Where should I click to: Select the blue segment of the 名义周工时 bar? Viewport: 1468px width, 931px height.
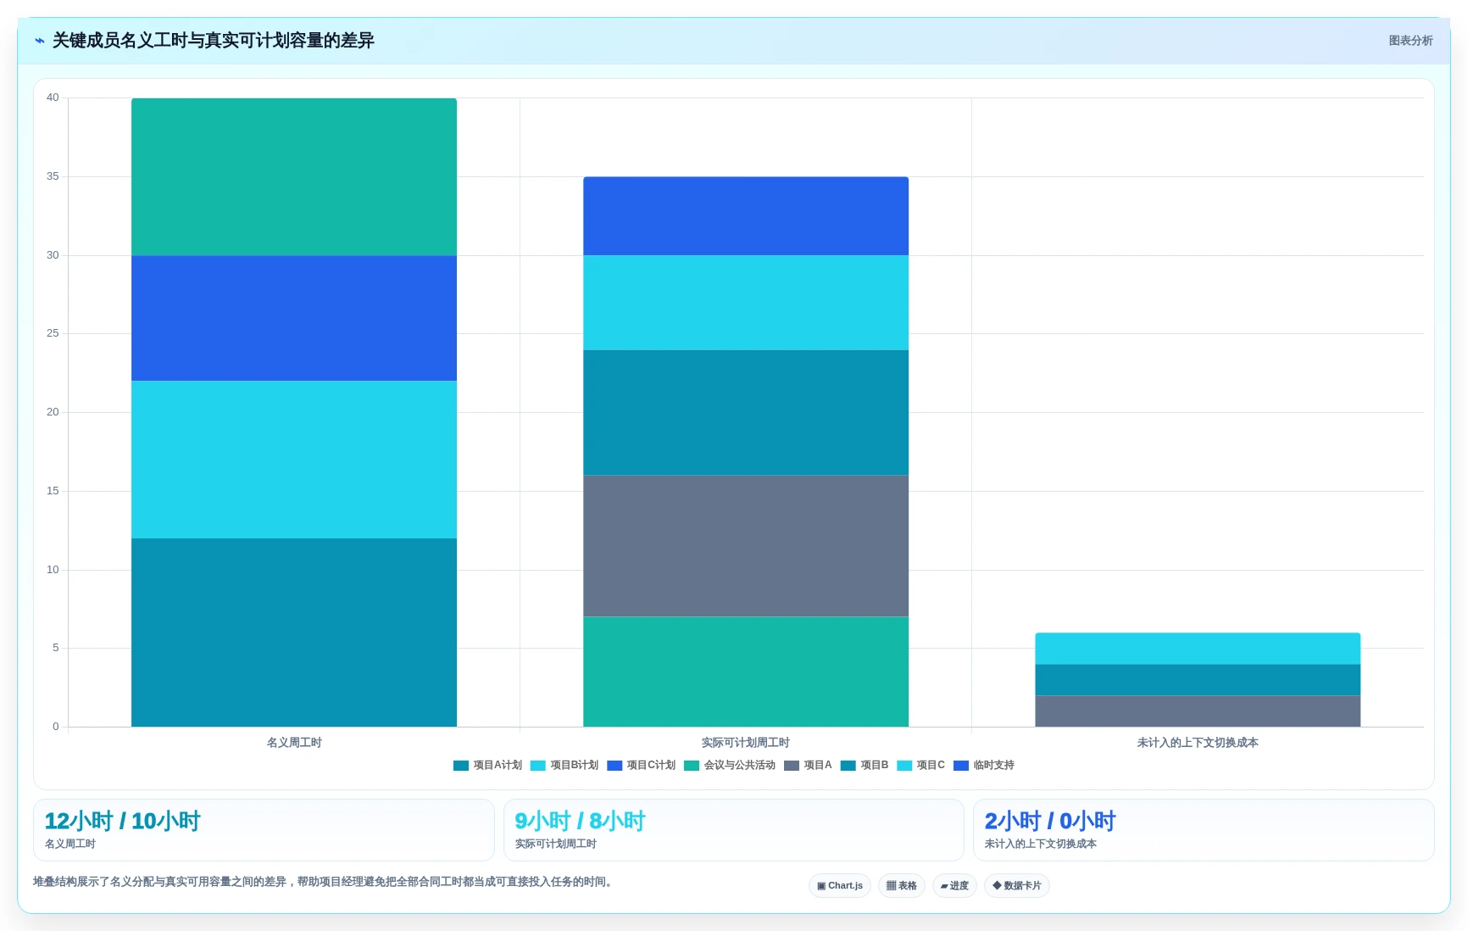294,318
